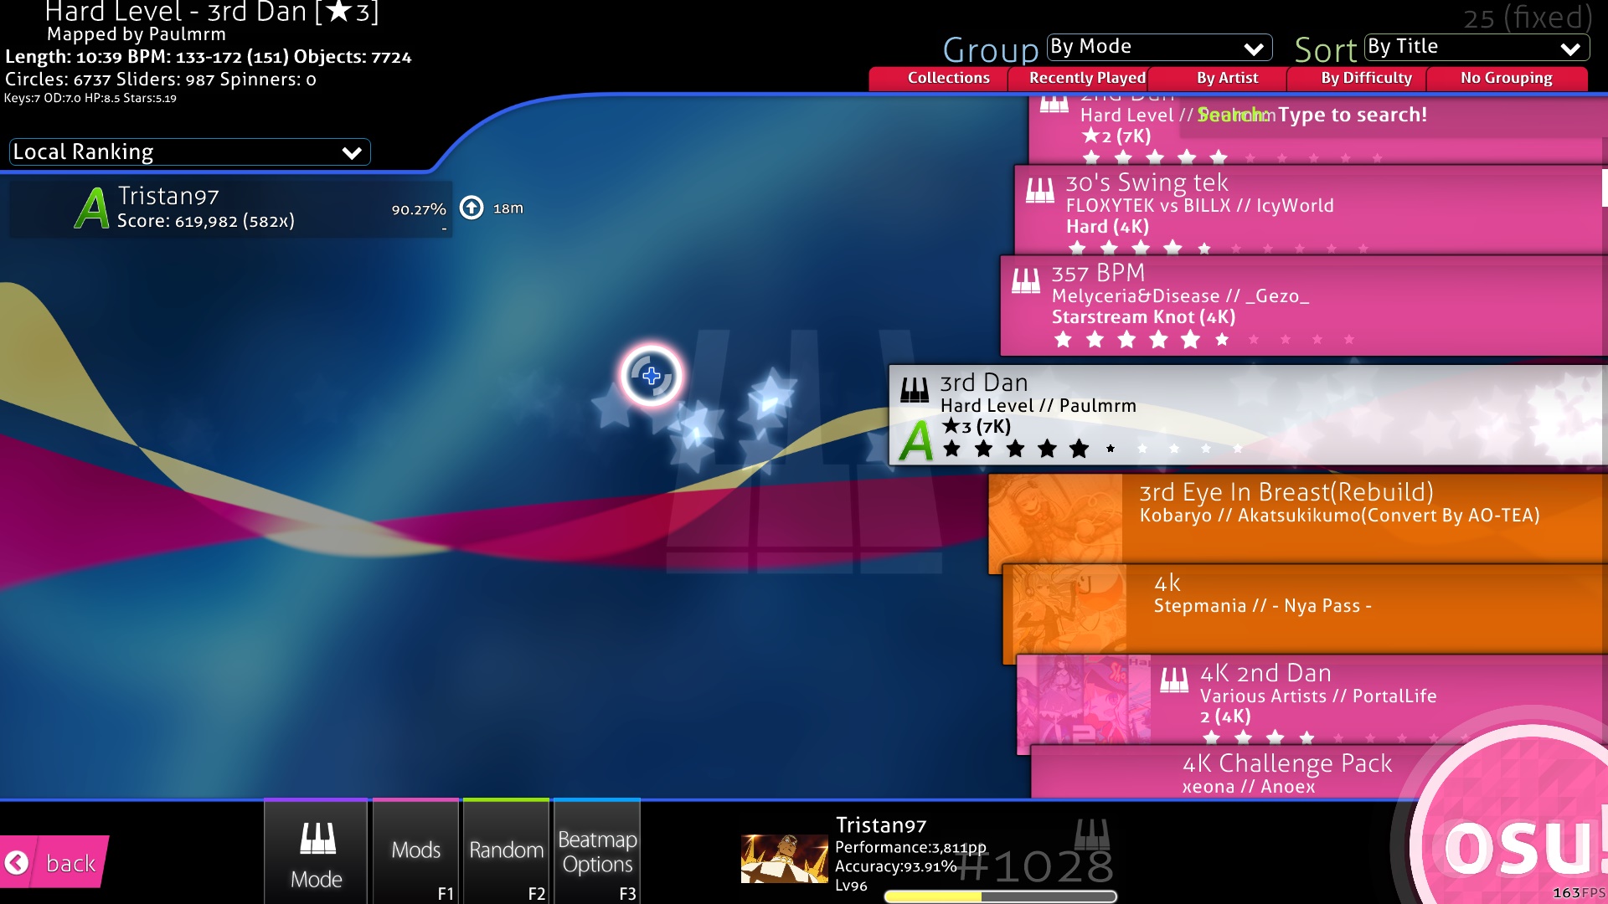This screenshot has width=1608, height=904.
Task: Open the Mods selection button
Action: (x=416, y=851)
